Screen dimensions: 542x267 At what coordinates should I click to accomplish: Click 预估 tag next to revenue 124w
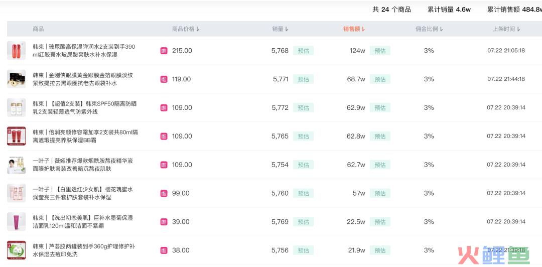[x=380, y=51]
